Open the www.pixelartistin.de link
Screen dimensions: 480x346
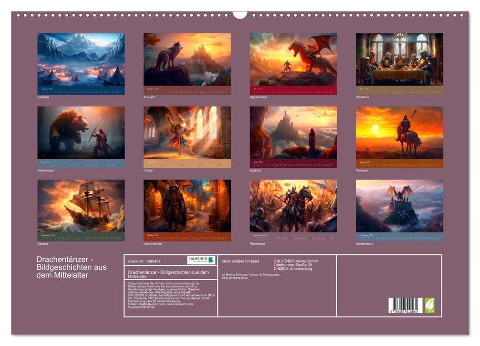click(x=235, y=278)
